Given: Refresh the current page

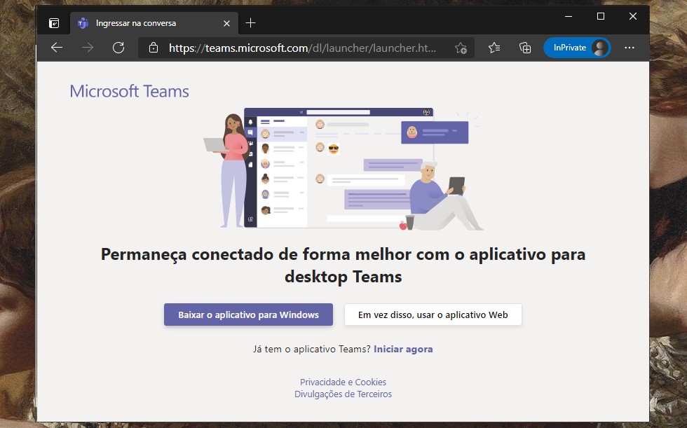Looking at the screenshot, I should (x=118, y=48).
